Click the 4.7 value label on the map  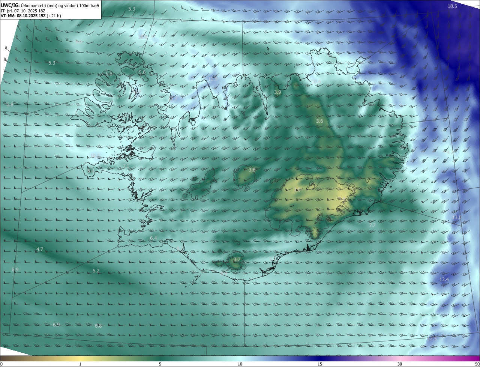click(40, 250)
